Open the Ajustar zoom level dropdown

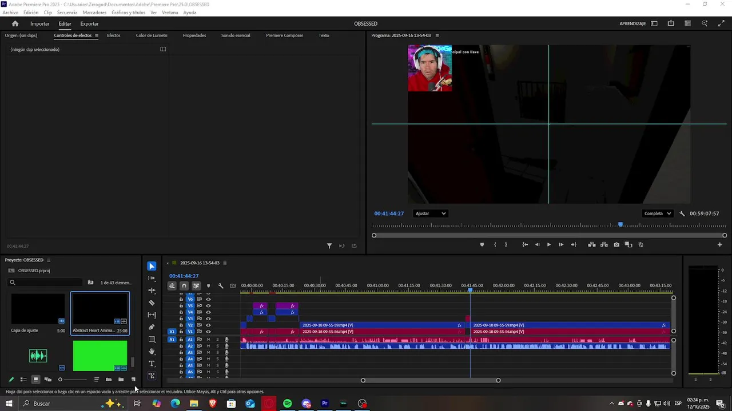click(430, 213)
